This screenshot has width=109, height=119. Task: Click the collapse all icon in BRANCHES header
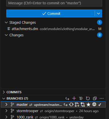click(x=95, y=98)
